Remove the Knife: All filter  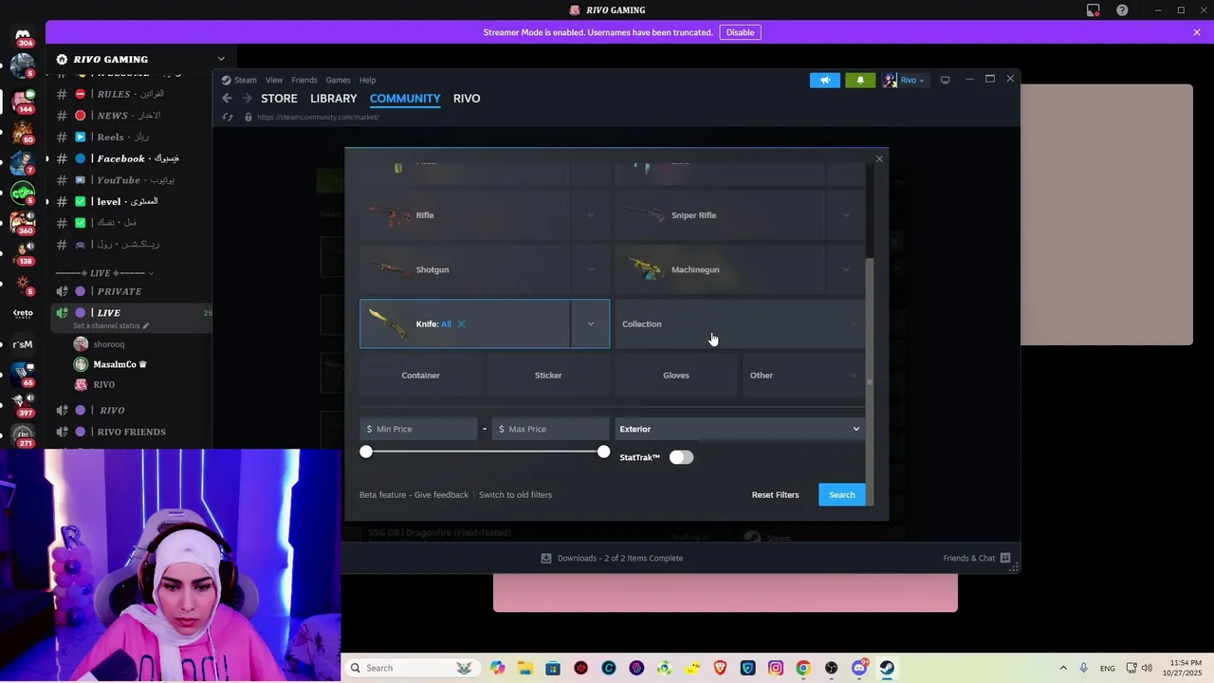coord(462,323)
